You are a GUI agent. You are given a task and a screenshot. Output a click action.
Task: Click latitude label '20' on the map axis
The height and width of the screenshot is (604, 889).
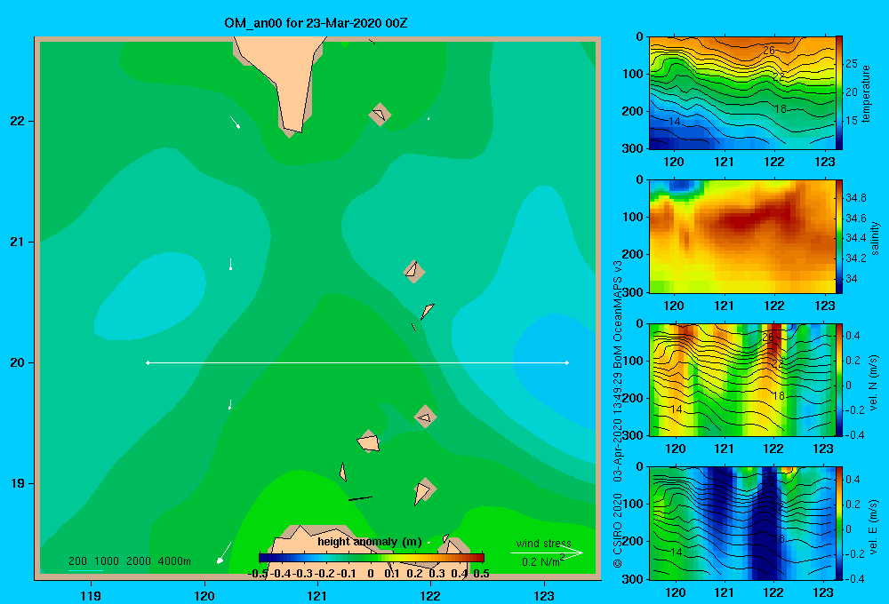tap(18, 362)
